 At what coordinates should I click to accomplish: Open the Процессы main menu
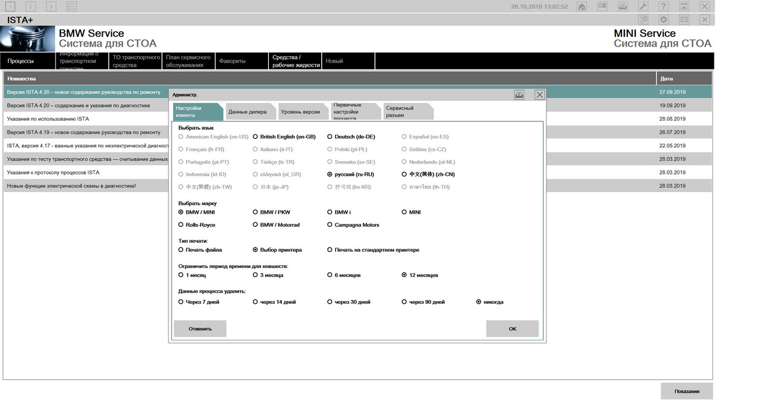tap(28, 61)
